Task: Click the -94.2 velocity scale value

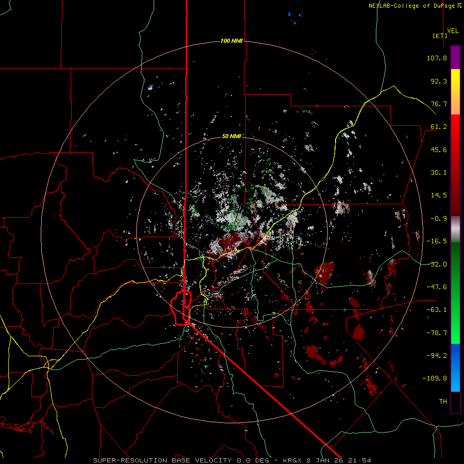Action: point(437,356)
